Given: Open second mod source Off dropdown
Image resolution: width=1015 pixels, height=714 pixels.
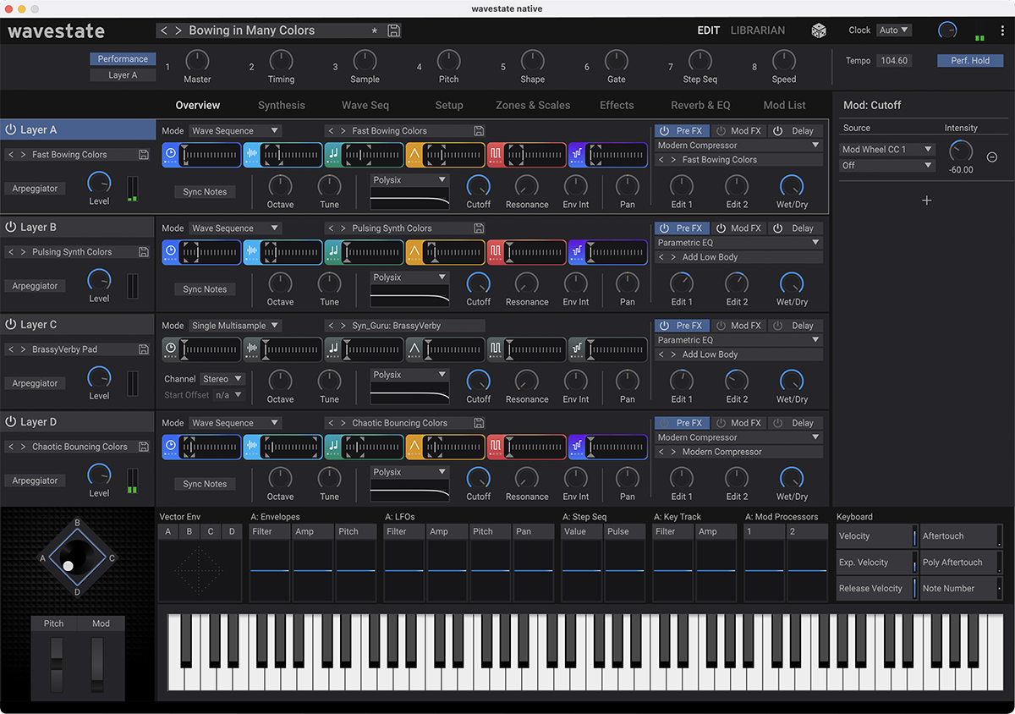Looking at the screenshot, I should click(x=887, y=166).
